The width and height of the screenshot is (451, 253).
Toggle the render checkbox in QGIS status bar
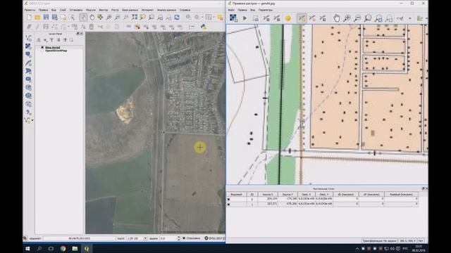[184, 238]
